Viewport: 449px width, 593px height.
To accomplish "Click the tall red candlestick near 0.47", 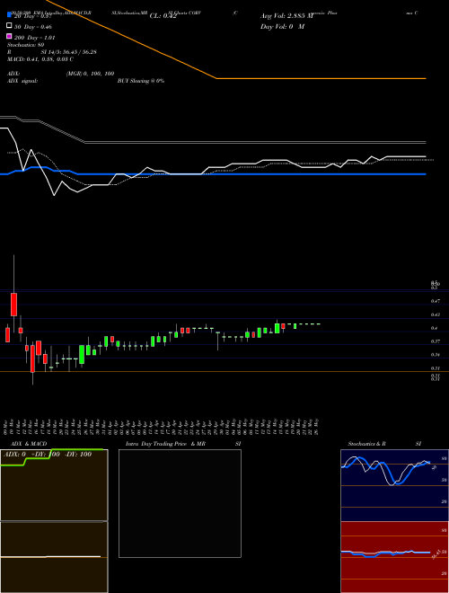I will tap(14, 304).
